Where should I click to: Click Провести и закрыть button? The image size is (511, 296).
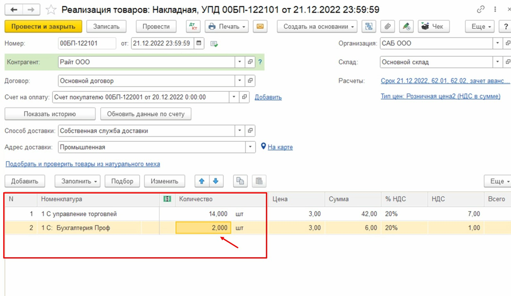point(44,26)
